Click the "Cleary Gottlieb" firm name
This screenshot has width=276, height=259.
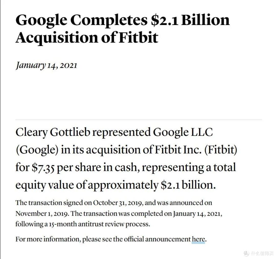[53, 132]
